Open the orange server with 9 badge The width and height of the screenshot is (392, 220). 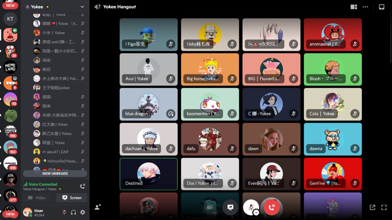click(10, 83)
